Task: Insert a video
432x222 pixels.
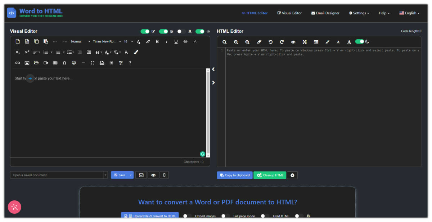Action: [46, 63]
